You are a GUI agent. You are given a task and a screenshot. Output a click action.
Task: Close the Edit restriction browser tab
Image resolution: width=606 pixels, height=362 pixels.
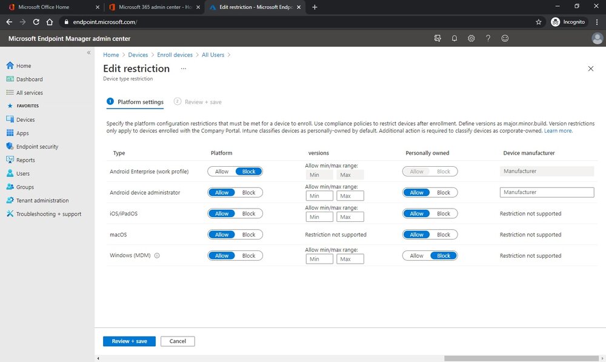299,7
